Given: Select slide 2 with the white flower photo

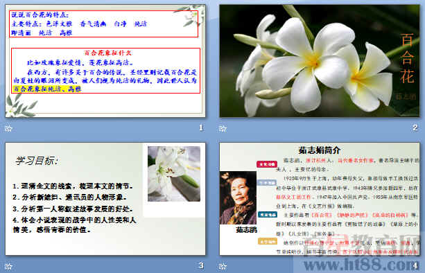Looking at the screenshot, I should 320,61.
